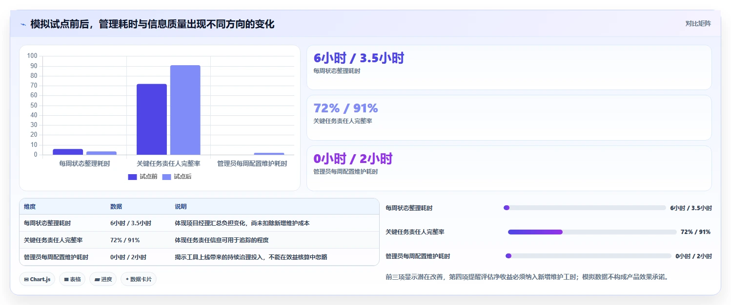Click the table value 0小时 / 2小时
The width and height of the screenshot is (731, 305).
point(128,257)
